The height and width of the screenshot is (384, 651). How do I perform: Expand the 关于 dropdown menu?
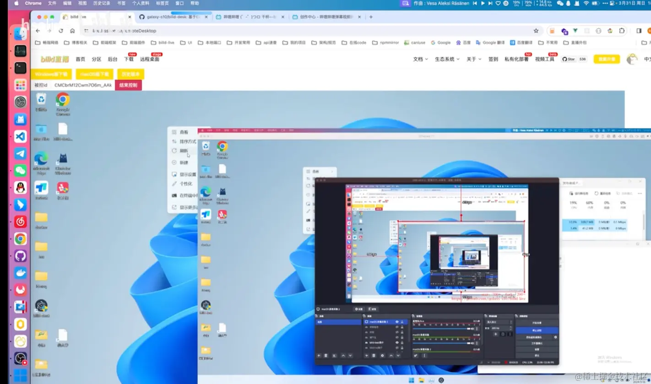474,59
